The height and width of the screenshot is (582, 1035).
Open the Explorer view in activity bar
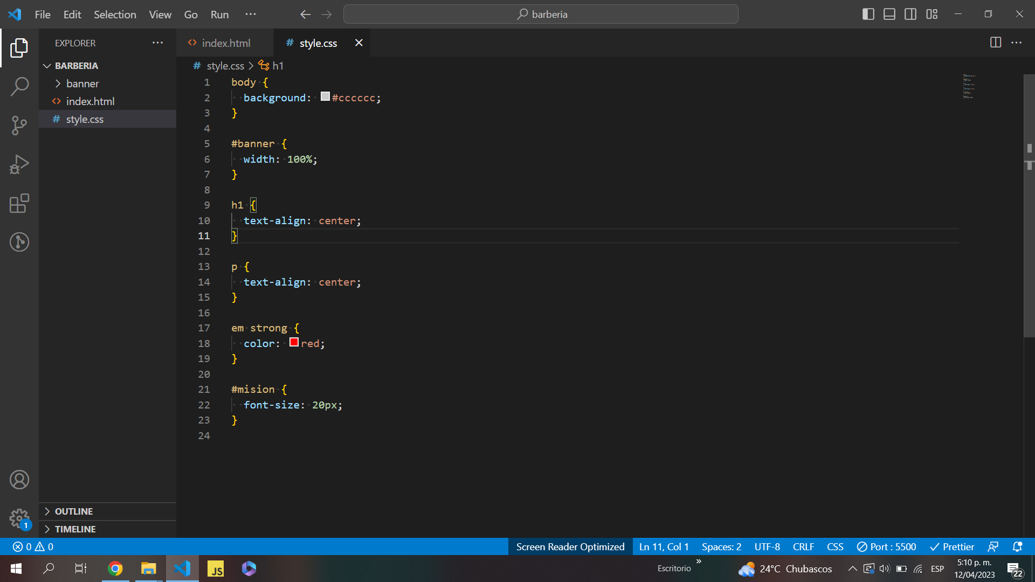click(19, 47)
